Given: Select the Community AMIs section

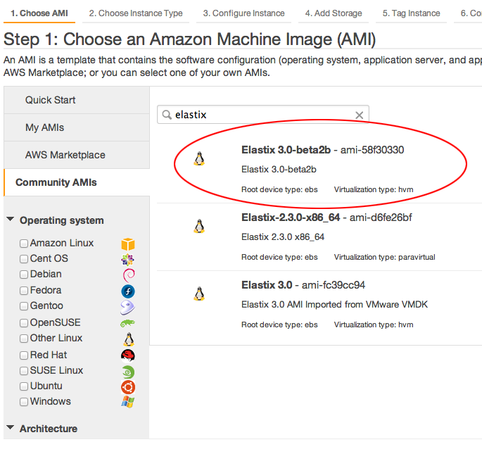Looking at the screenshot, I should pos(77,182).
